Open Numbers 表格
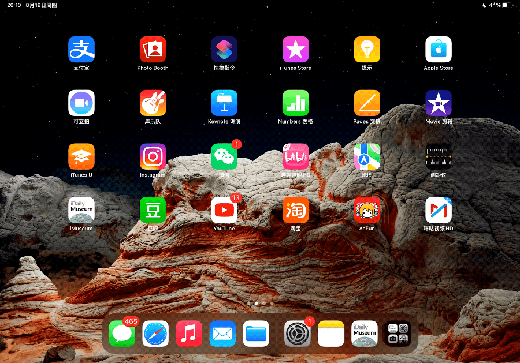Screen dimensions: 520x363 tap(295, 103)
